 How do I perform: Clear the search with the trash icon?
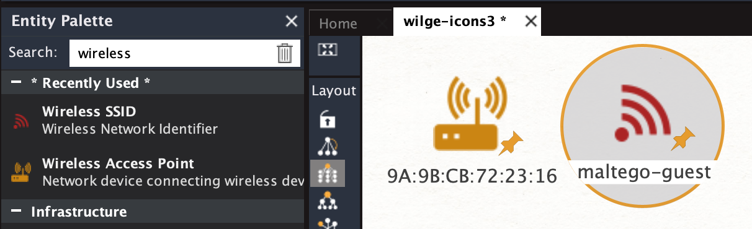[x=284, y=53]
